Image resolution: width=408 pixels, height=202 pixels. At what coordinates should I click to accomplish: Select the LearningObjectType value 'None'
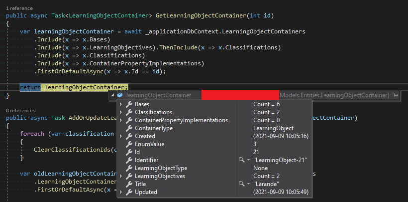[260, 168]
